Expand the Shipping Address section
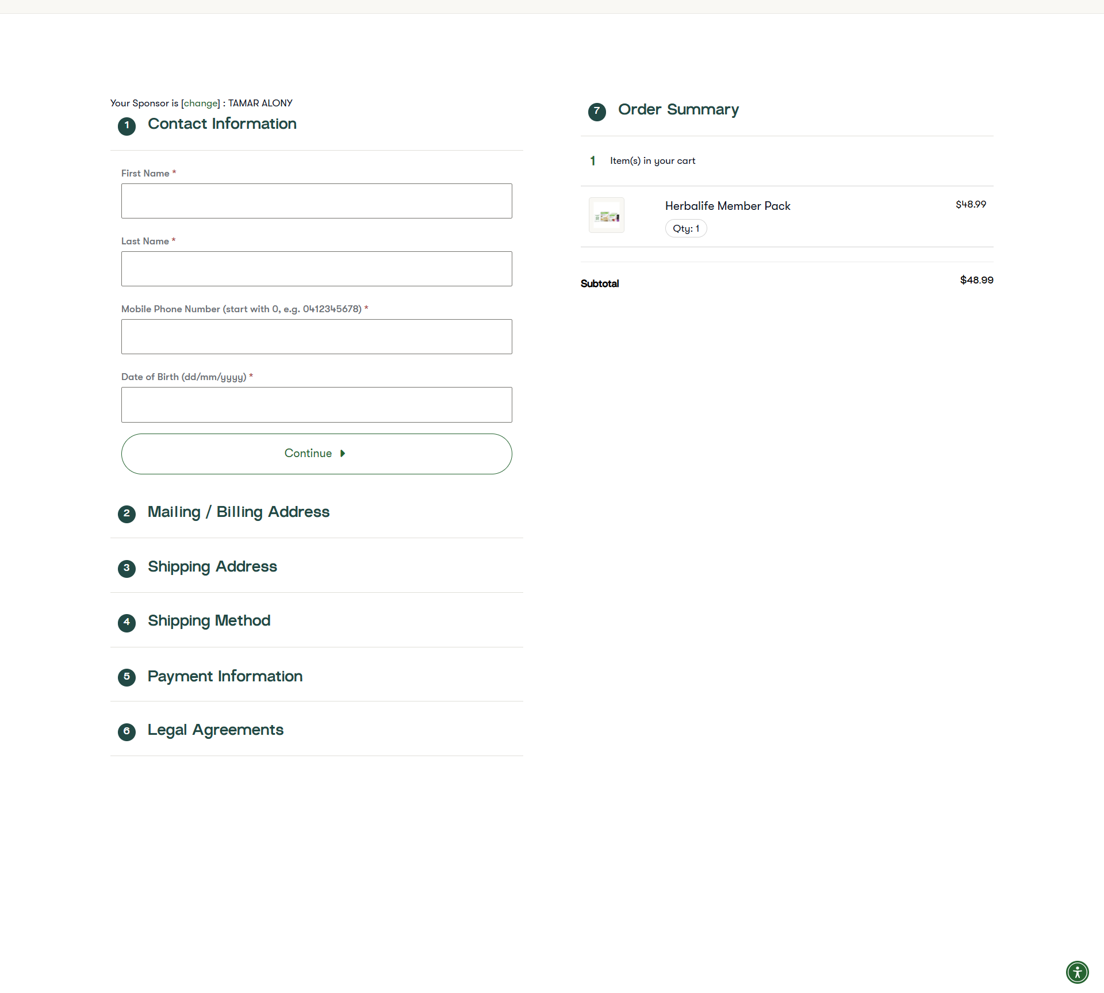The height and width of the screenshot is (993, 1104). coord(212,566)
